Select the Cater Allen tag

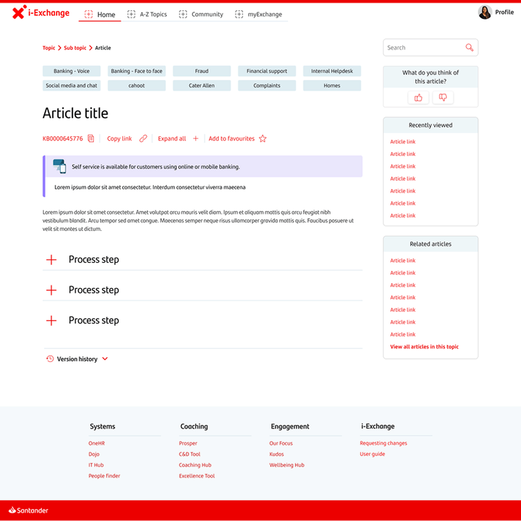click(x=202, y=85)
